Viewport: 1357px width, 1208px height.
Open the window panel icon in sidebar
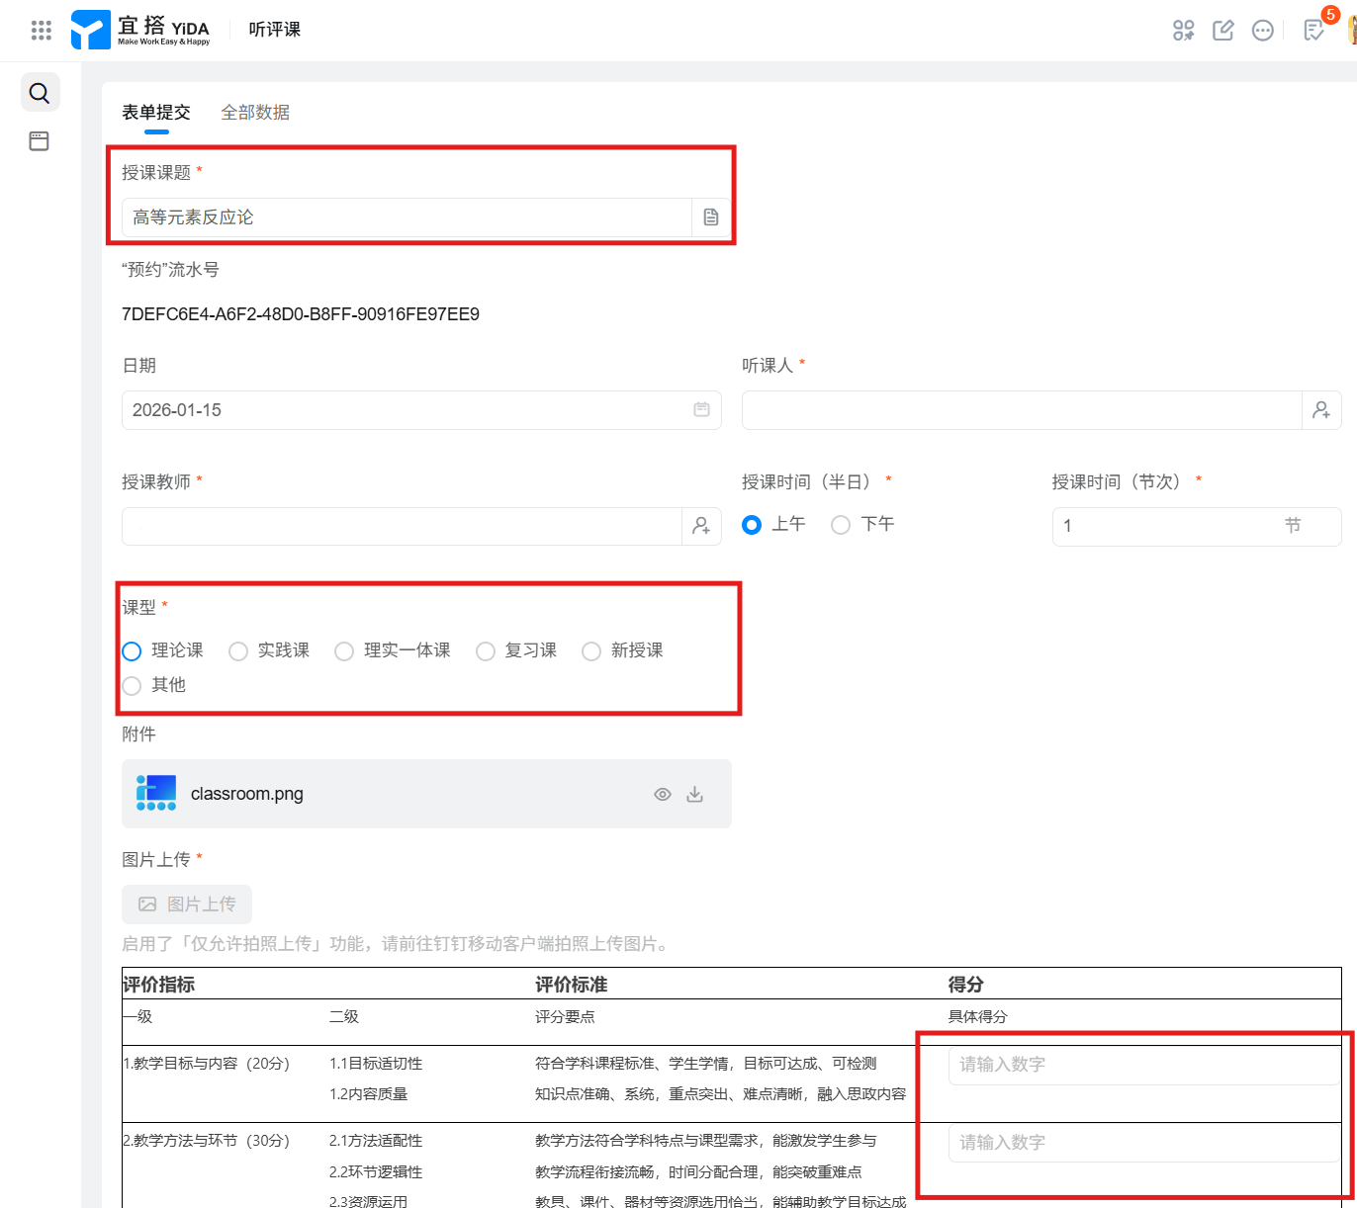(x=39, y=141)
